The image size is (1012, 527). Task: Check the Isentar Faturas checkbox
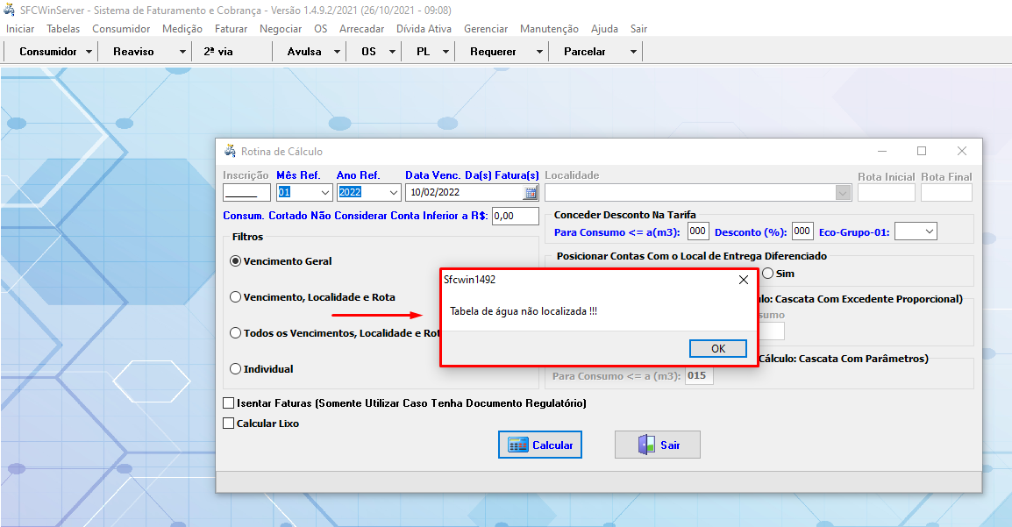(230, 403)
